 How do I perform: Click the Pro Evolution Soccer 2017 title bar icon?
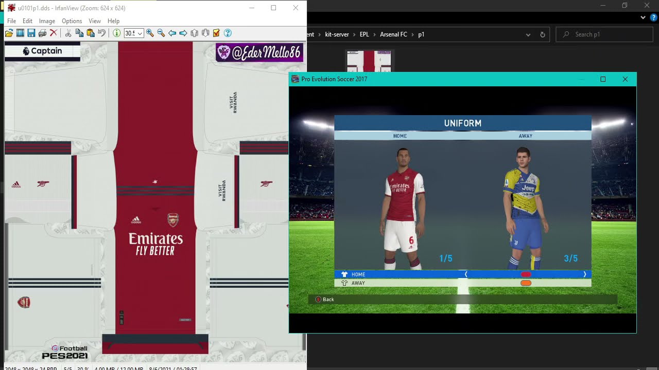(295, 79)
